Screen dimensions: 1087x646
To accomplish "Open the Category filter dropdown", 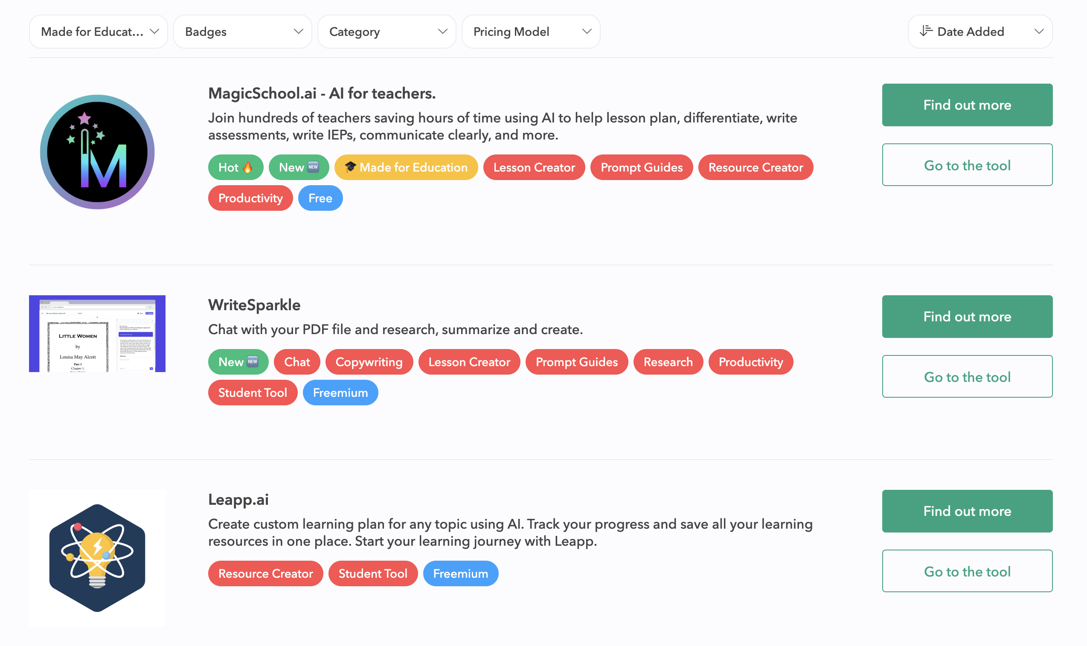I will point(387,31).
